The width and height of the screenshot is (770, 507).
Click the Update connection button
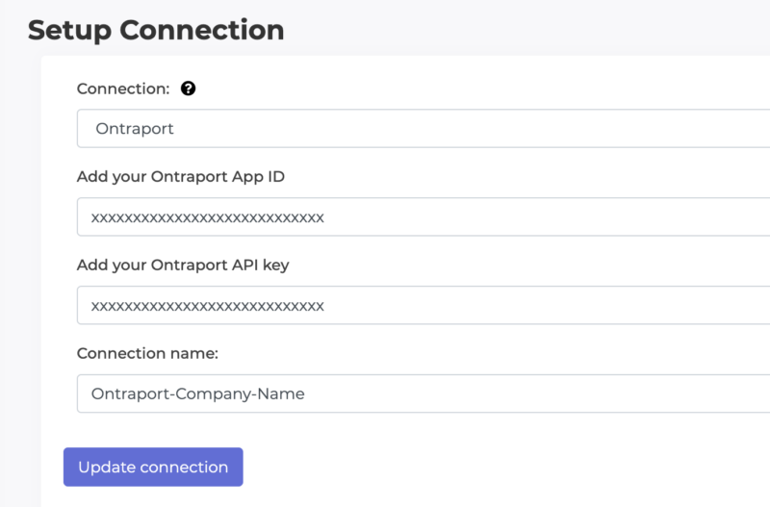(153, 467)
